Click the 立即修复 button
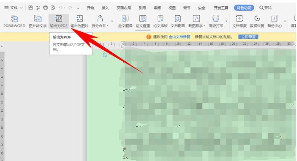297x161 pixels. [x=248, y=37]
